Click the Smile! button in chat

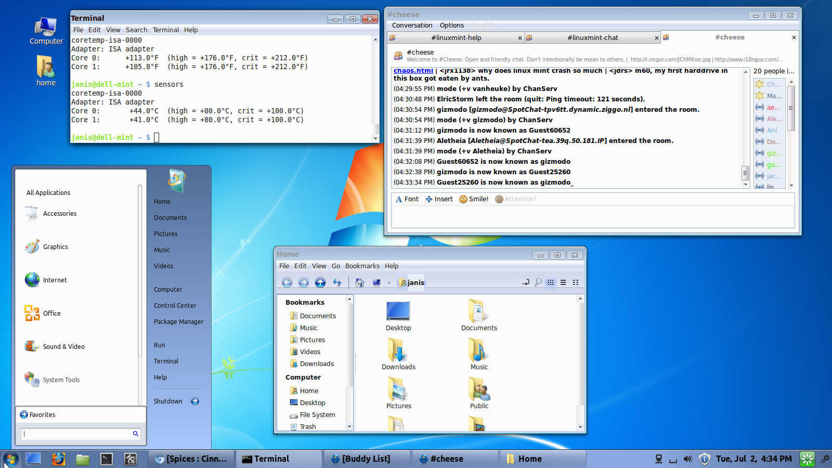click(x=474, y=199)
